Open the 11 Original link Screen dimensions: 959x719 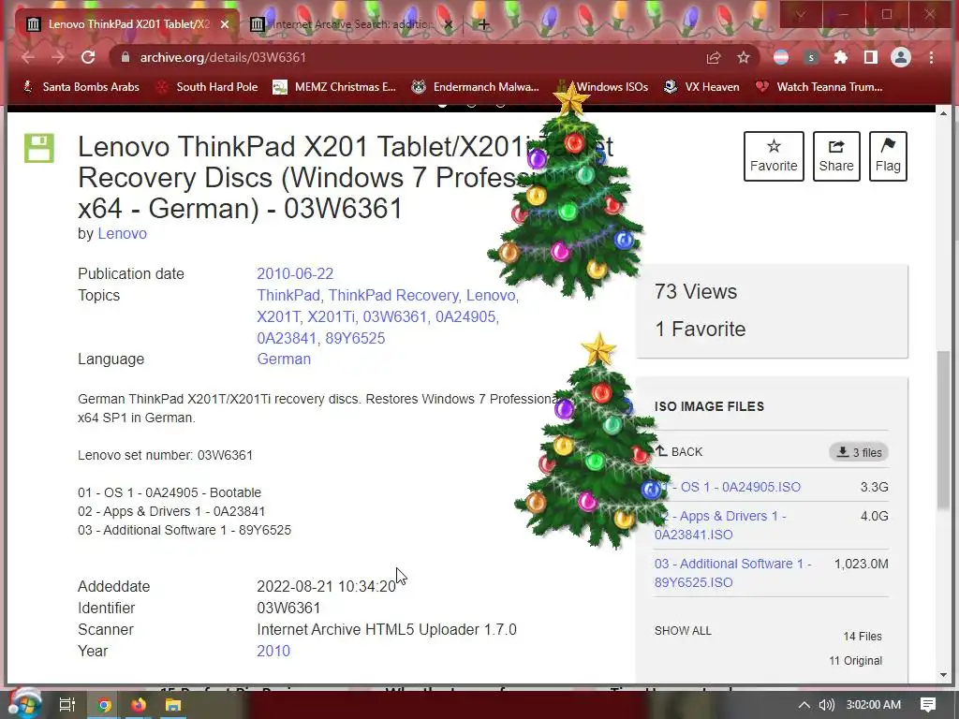coord(855,660)
